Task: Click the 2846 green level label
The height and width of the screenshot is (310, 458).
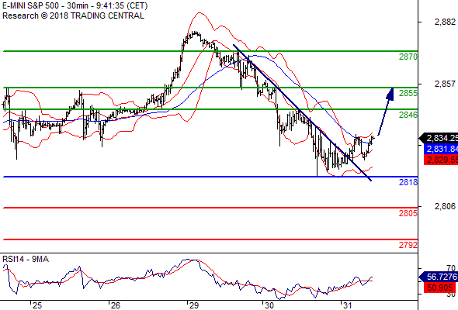Action: [x=408, y=115]
